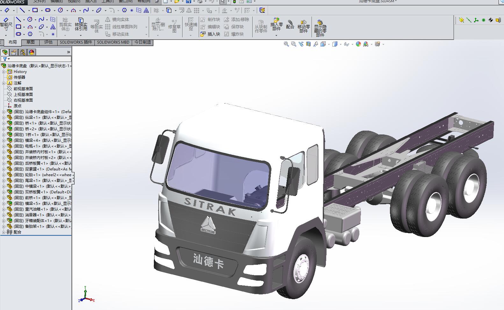The width and height of the screenshot is (504, 310).
Task: Open the DisplayManager color ball tab
Action: pyautogui.click(x=32, y=52)
